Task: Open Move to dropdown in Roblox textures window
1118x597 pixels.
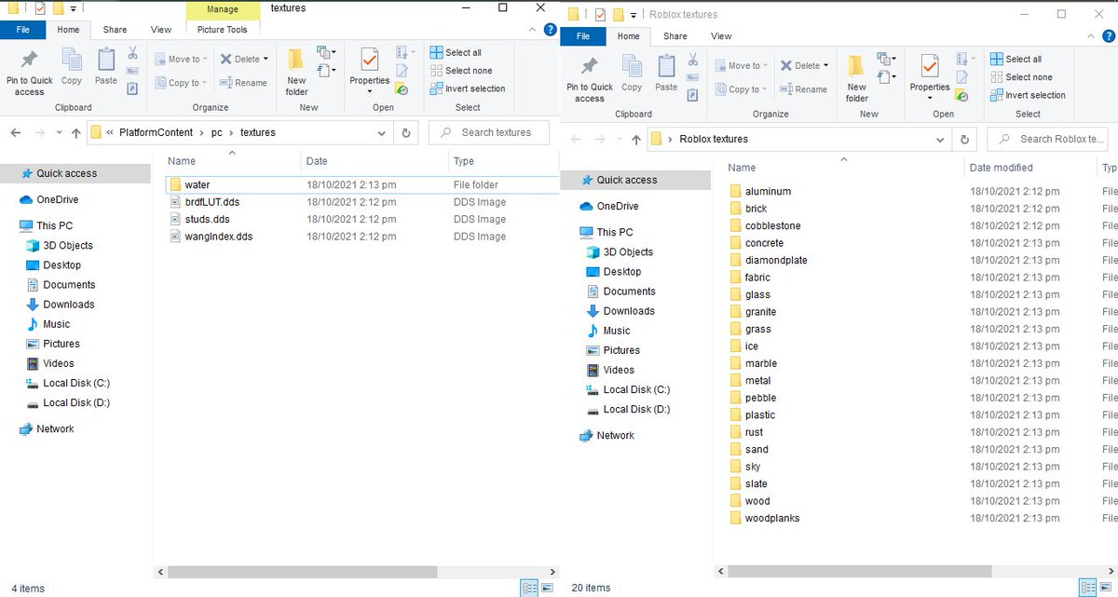Action: click(742, 65)
